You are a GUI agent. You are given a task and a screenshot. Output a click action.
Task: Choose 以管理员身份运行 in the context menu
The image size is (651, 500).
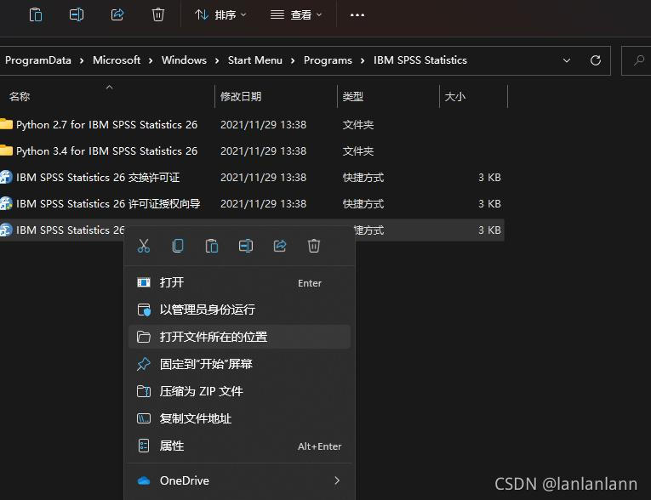[240, 310]
